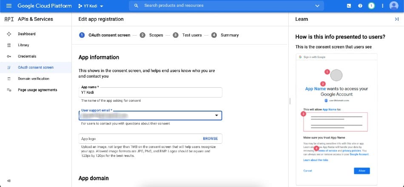Click 'For users to contact you with questions' text
This screenshot has width=404, height=187.
125,123
